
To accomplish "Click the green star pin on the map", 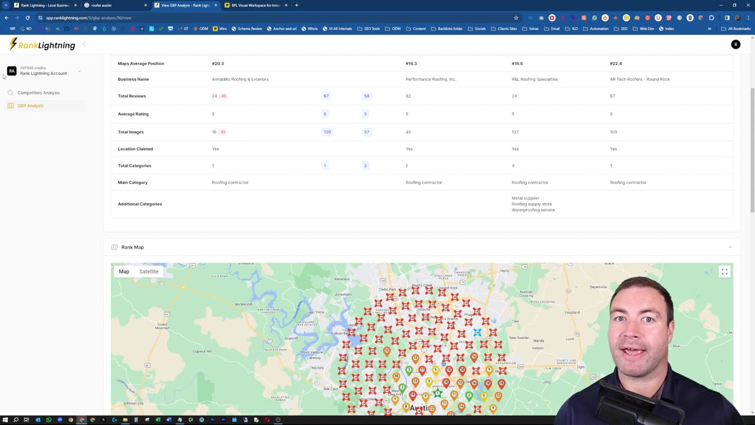I will (438, 393).
